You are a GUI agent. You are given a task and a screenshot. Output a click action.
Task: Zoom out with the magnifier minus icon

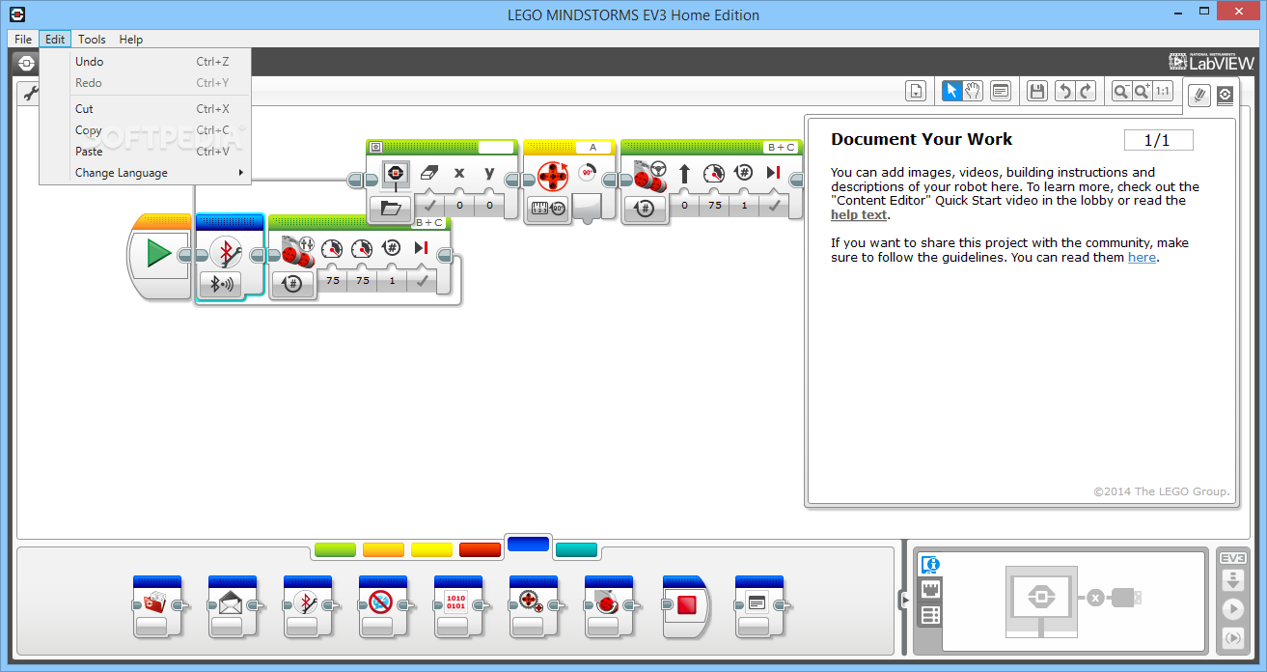coord(1121,91)
